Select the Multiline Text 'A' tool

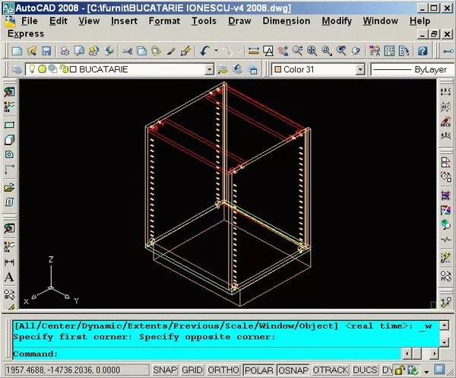coord(9,277)
